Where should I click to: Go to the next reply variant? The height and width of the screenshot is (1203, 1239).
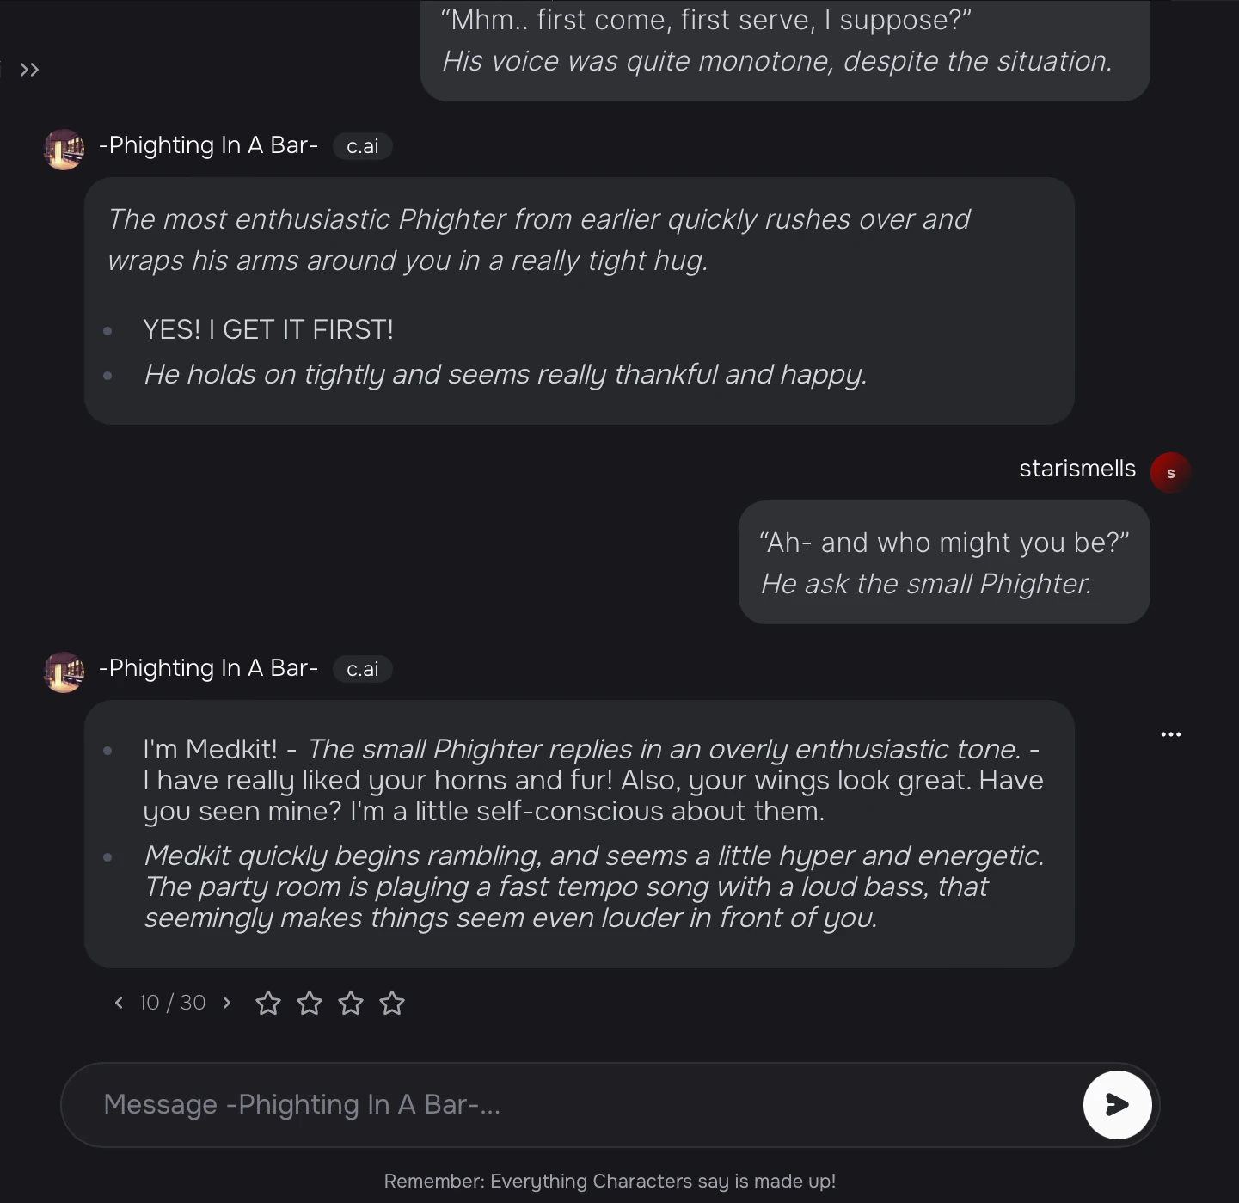pos(227,1003)
